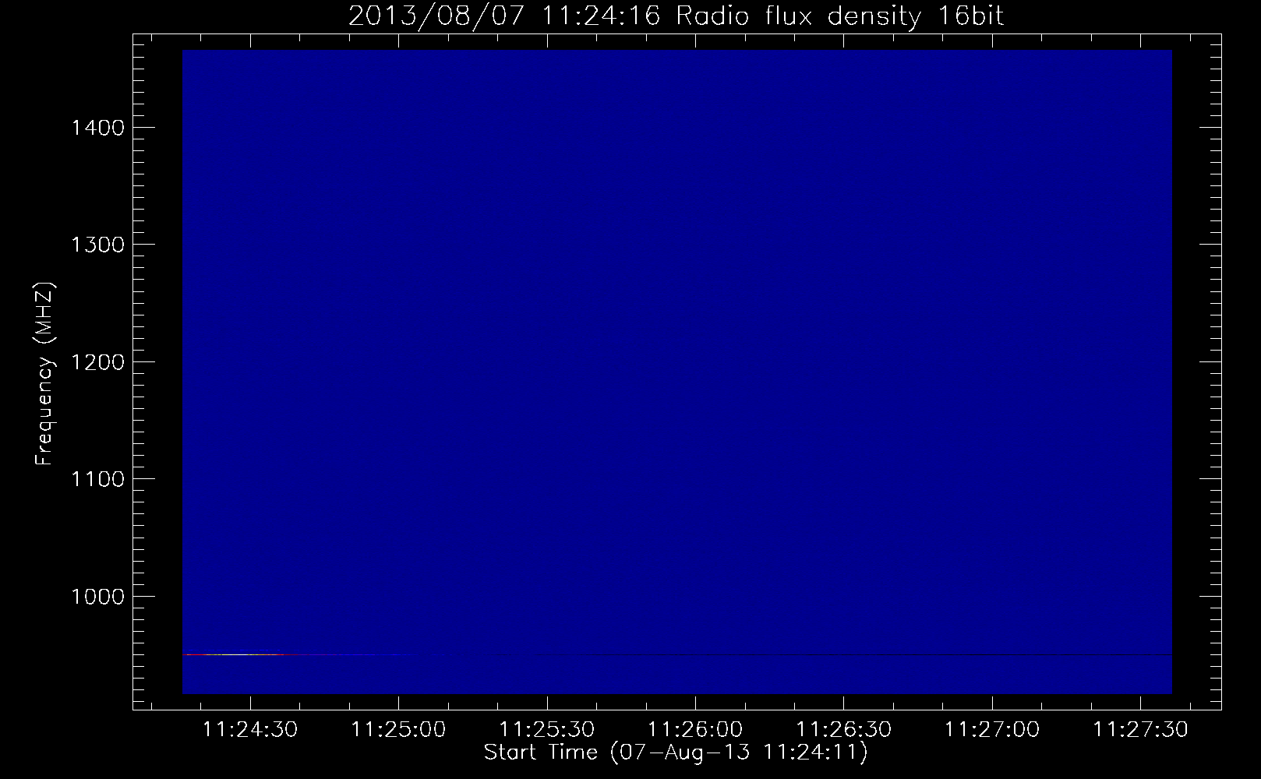Click the 1200 frequency tick label
Screen dimensions: 1261x779
click(x=98, y=362)
